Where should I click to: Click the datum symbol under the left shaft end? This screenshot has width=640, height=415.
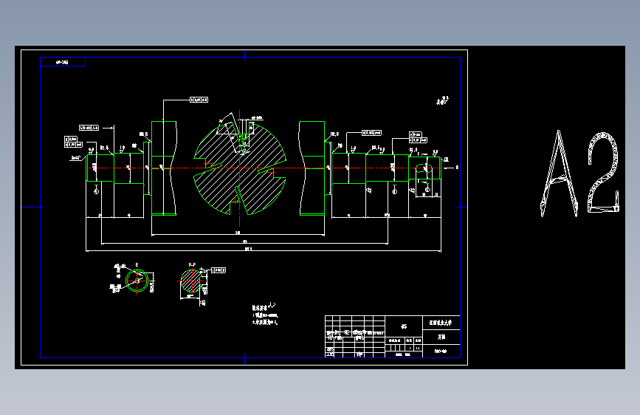(96, 190)
